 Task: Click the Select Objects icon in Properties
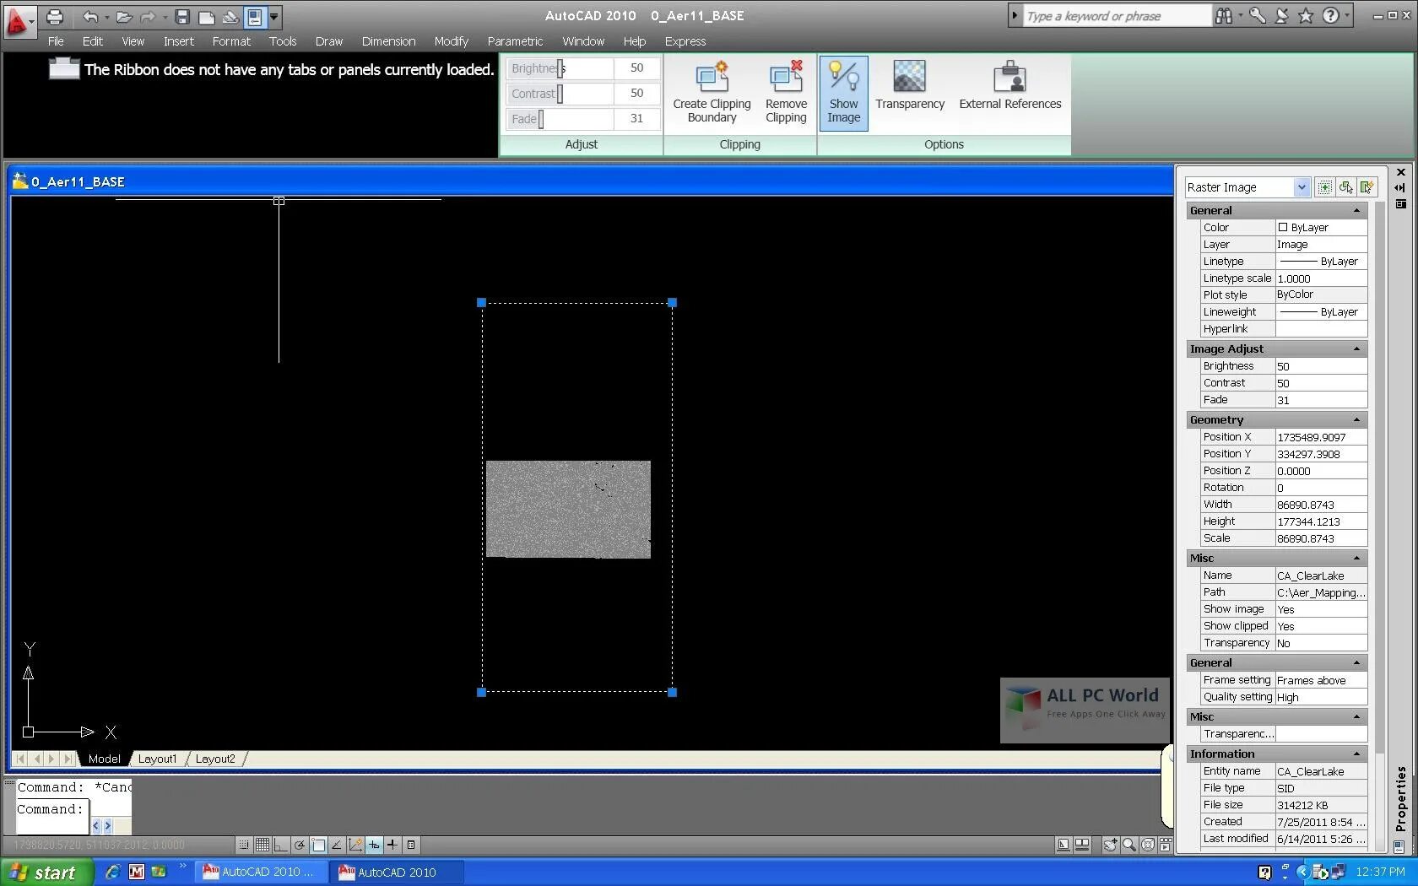click(x=1346, y=187)
